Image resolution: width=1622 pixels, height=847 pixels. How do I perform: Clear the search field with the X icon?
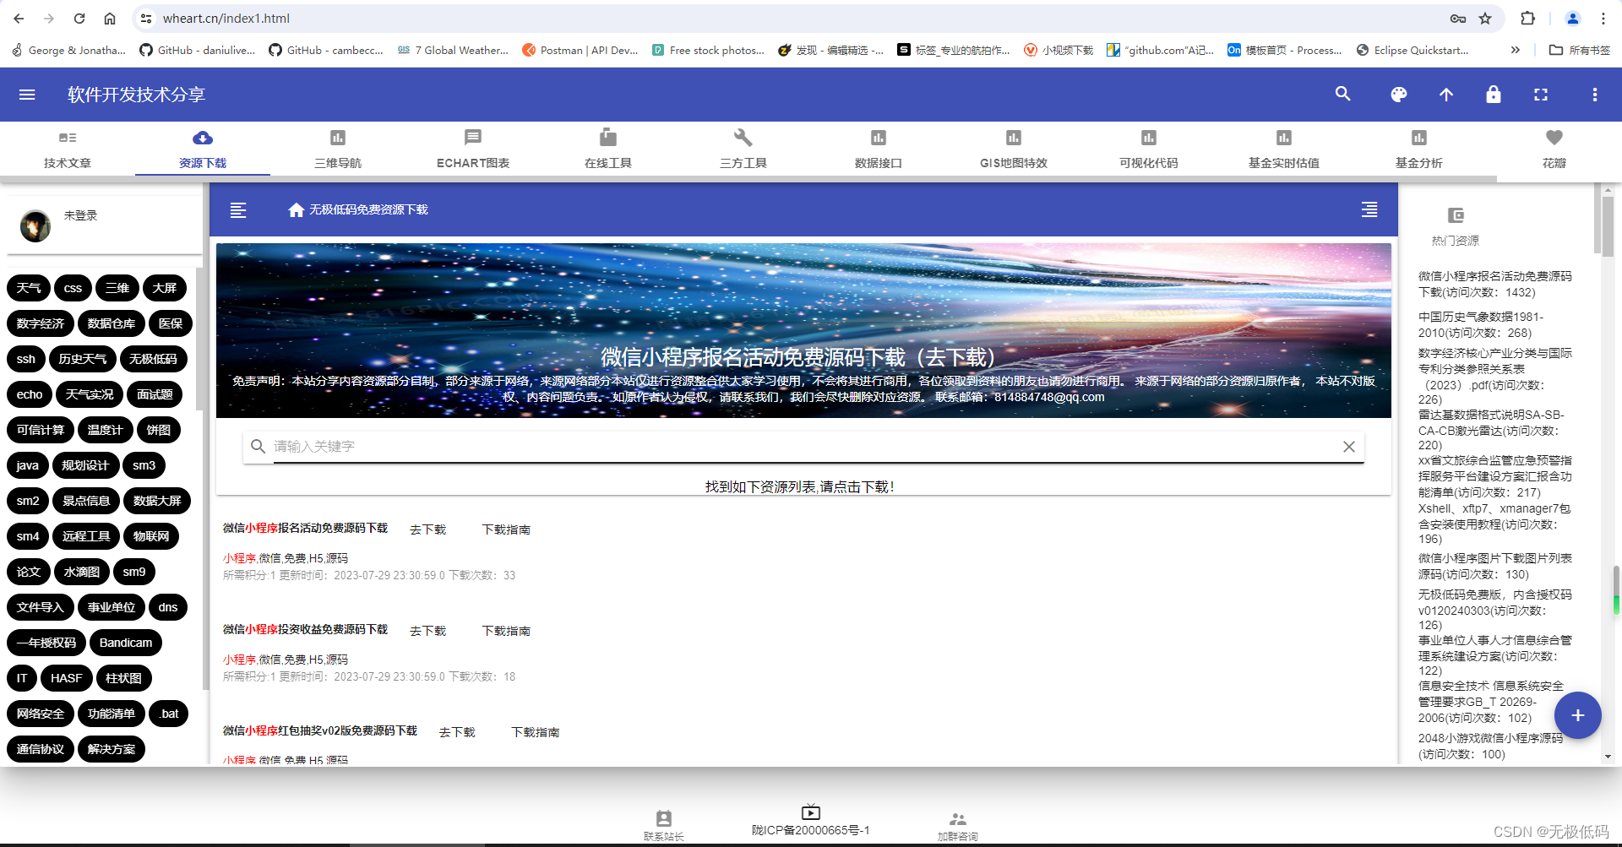[x=1349, y=447]
